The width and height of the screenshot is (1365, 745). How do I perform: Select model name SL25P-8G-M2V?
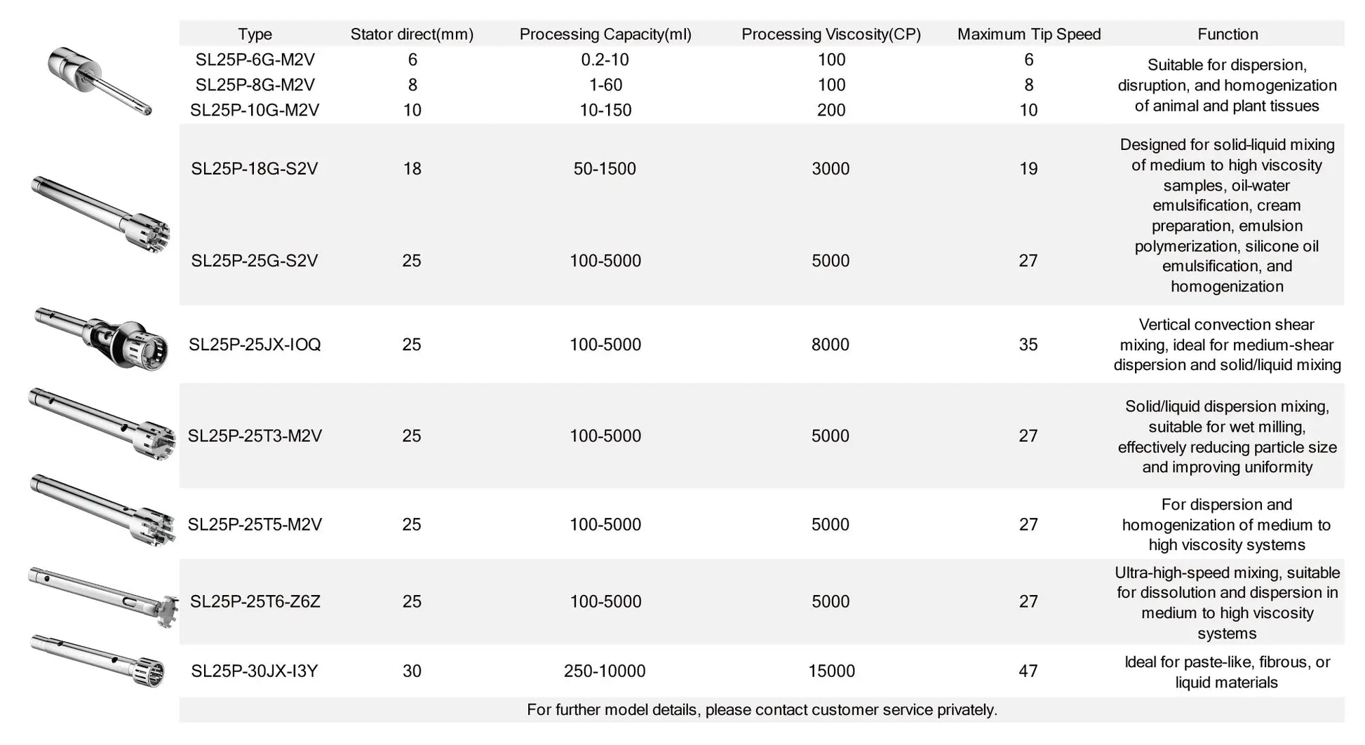pyautogui.click(x=255, y=85)
